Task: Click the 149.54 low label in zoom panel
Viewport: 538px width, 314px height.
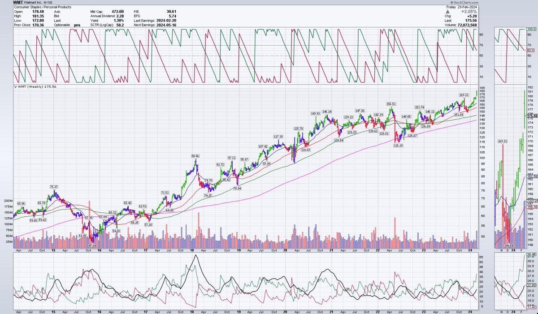Action: coord(508,246)
